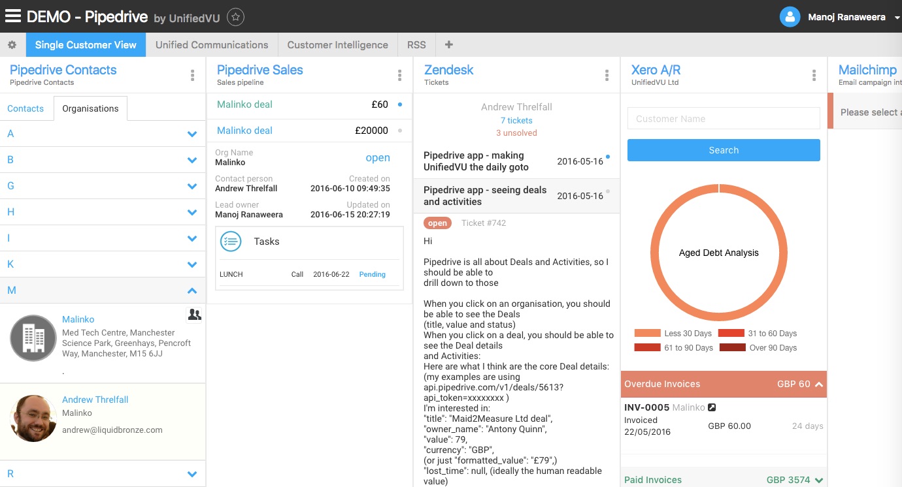Click the open status badge on Ticket #742
902x487 pixels.
click(437, 223)
